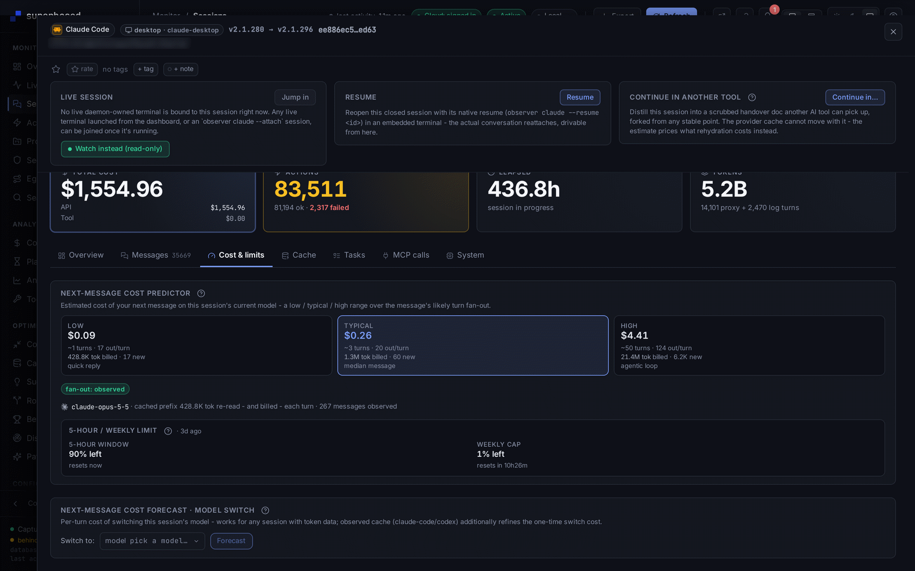Image resolution: width=915 pixels, height=571 pixels.
Task: Open help for Next-Message Cost Predictor
Action: click(x=201, y=293)
